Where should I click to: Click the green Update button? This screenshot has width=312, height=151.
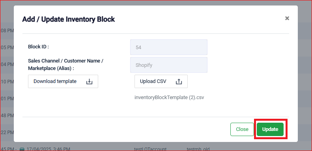pyautogui.click(x=270, y=129)
